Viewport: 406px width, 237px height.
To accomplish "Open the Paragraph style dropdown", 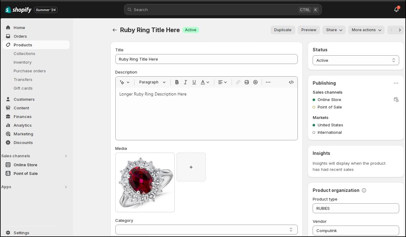I will point(152,82).
